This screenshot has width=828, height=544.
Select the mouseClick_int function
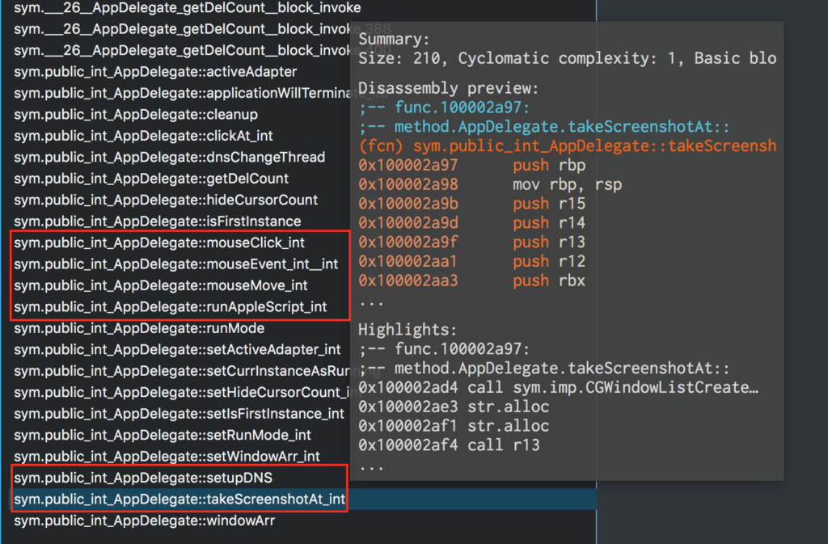159,242
